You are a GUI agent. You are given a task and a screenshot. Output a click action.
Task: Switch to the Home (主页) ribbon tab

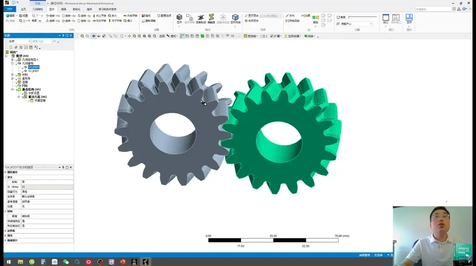coord(23,9)
